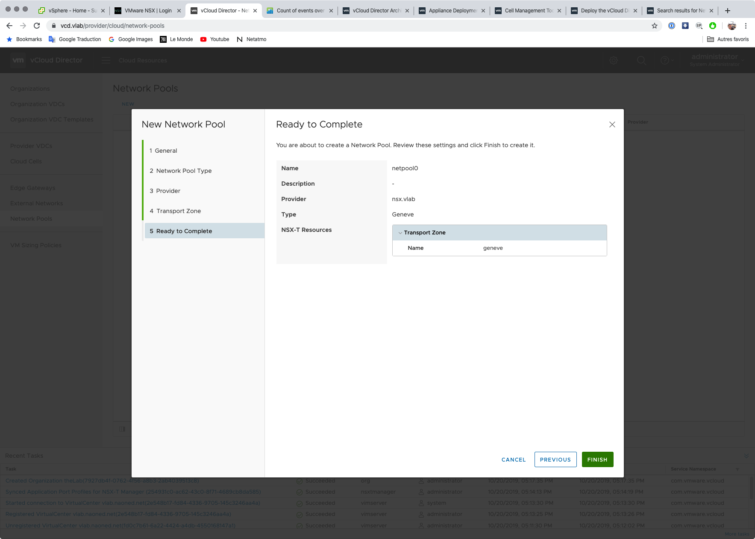Open a new browser tab
This screenshot has height=539, width=755.
pyautogui.click(x=728, y=11)
